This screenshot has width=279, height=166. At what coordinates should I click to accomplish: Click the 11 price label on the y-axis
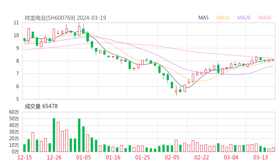(16, 23)
